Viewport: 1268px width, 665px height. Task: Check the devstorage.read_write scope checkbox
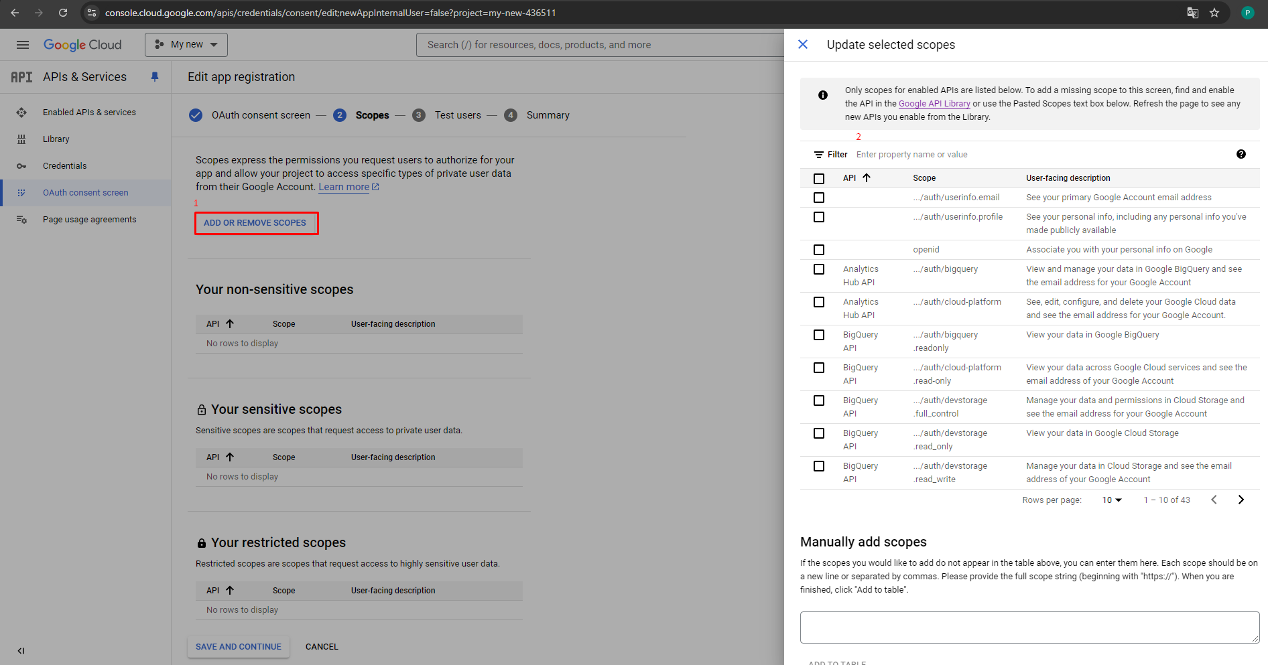point(819,466)
